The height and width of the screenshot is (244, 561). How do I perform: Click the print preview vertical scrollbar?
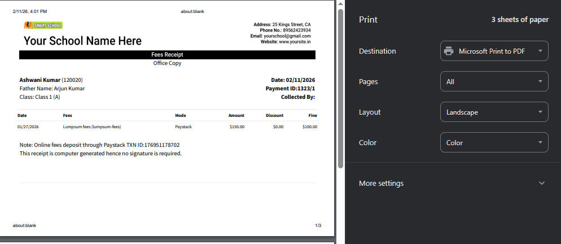(340, 90)
